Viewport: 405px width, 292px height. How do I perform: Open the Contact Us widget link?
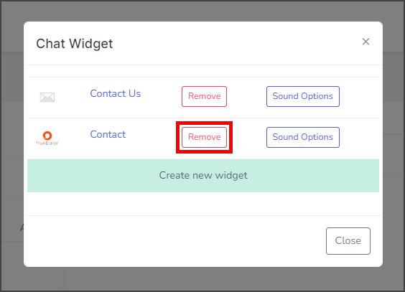115,93
